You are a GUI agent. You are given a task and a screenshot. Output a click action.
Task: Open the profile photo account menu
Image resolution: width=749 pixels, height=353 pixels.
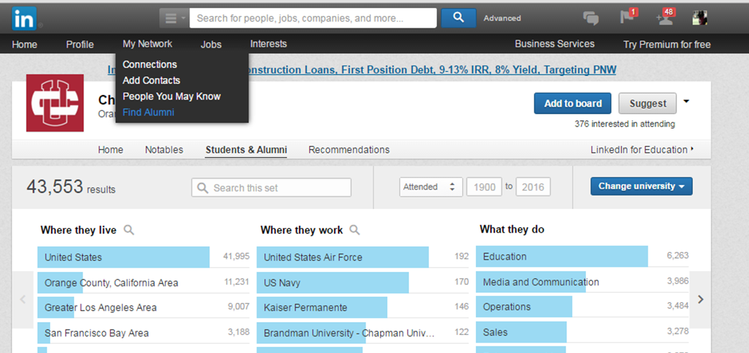tap(700, 18)
